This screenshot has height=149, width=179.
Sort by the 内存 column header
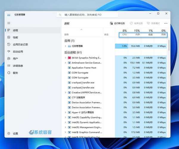[138, 35]
